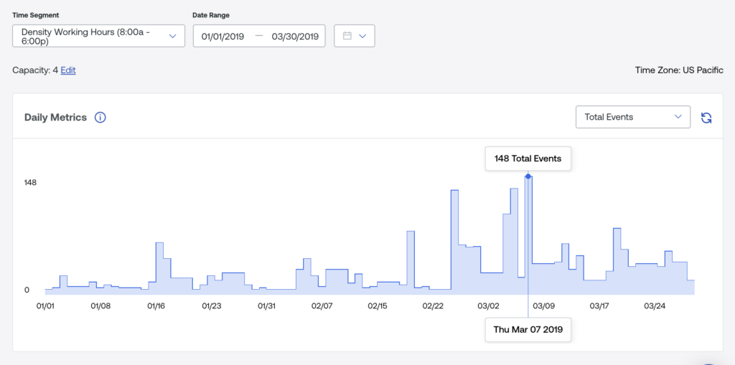Expand the Time Segment dropdown
This screenshot has height=365, width=735.
tap(98, 36)
